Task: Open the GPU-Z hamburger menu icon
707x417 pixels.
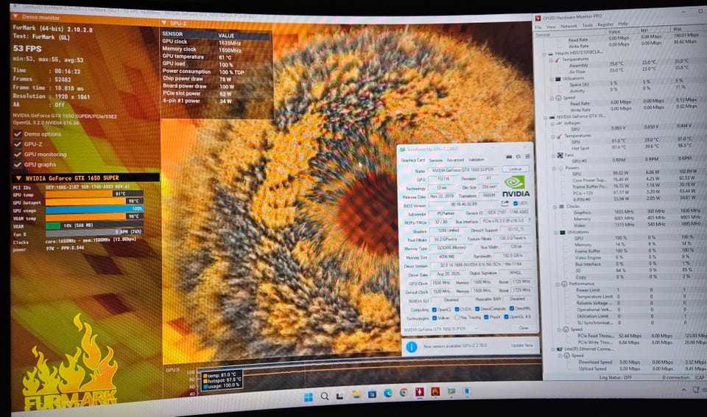Action: tap(527, 157)
